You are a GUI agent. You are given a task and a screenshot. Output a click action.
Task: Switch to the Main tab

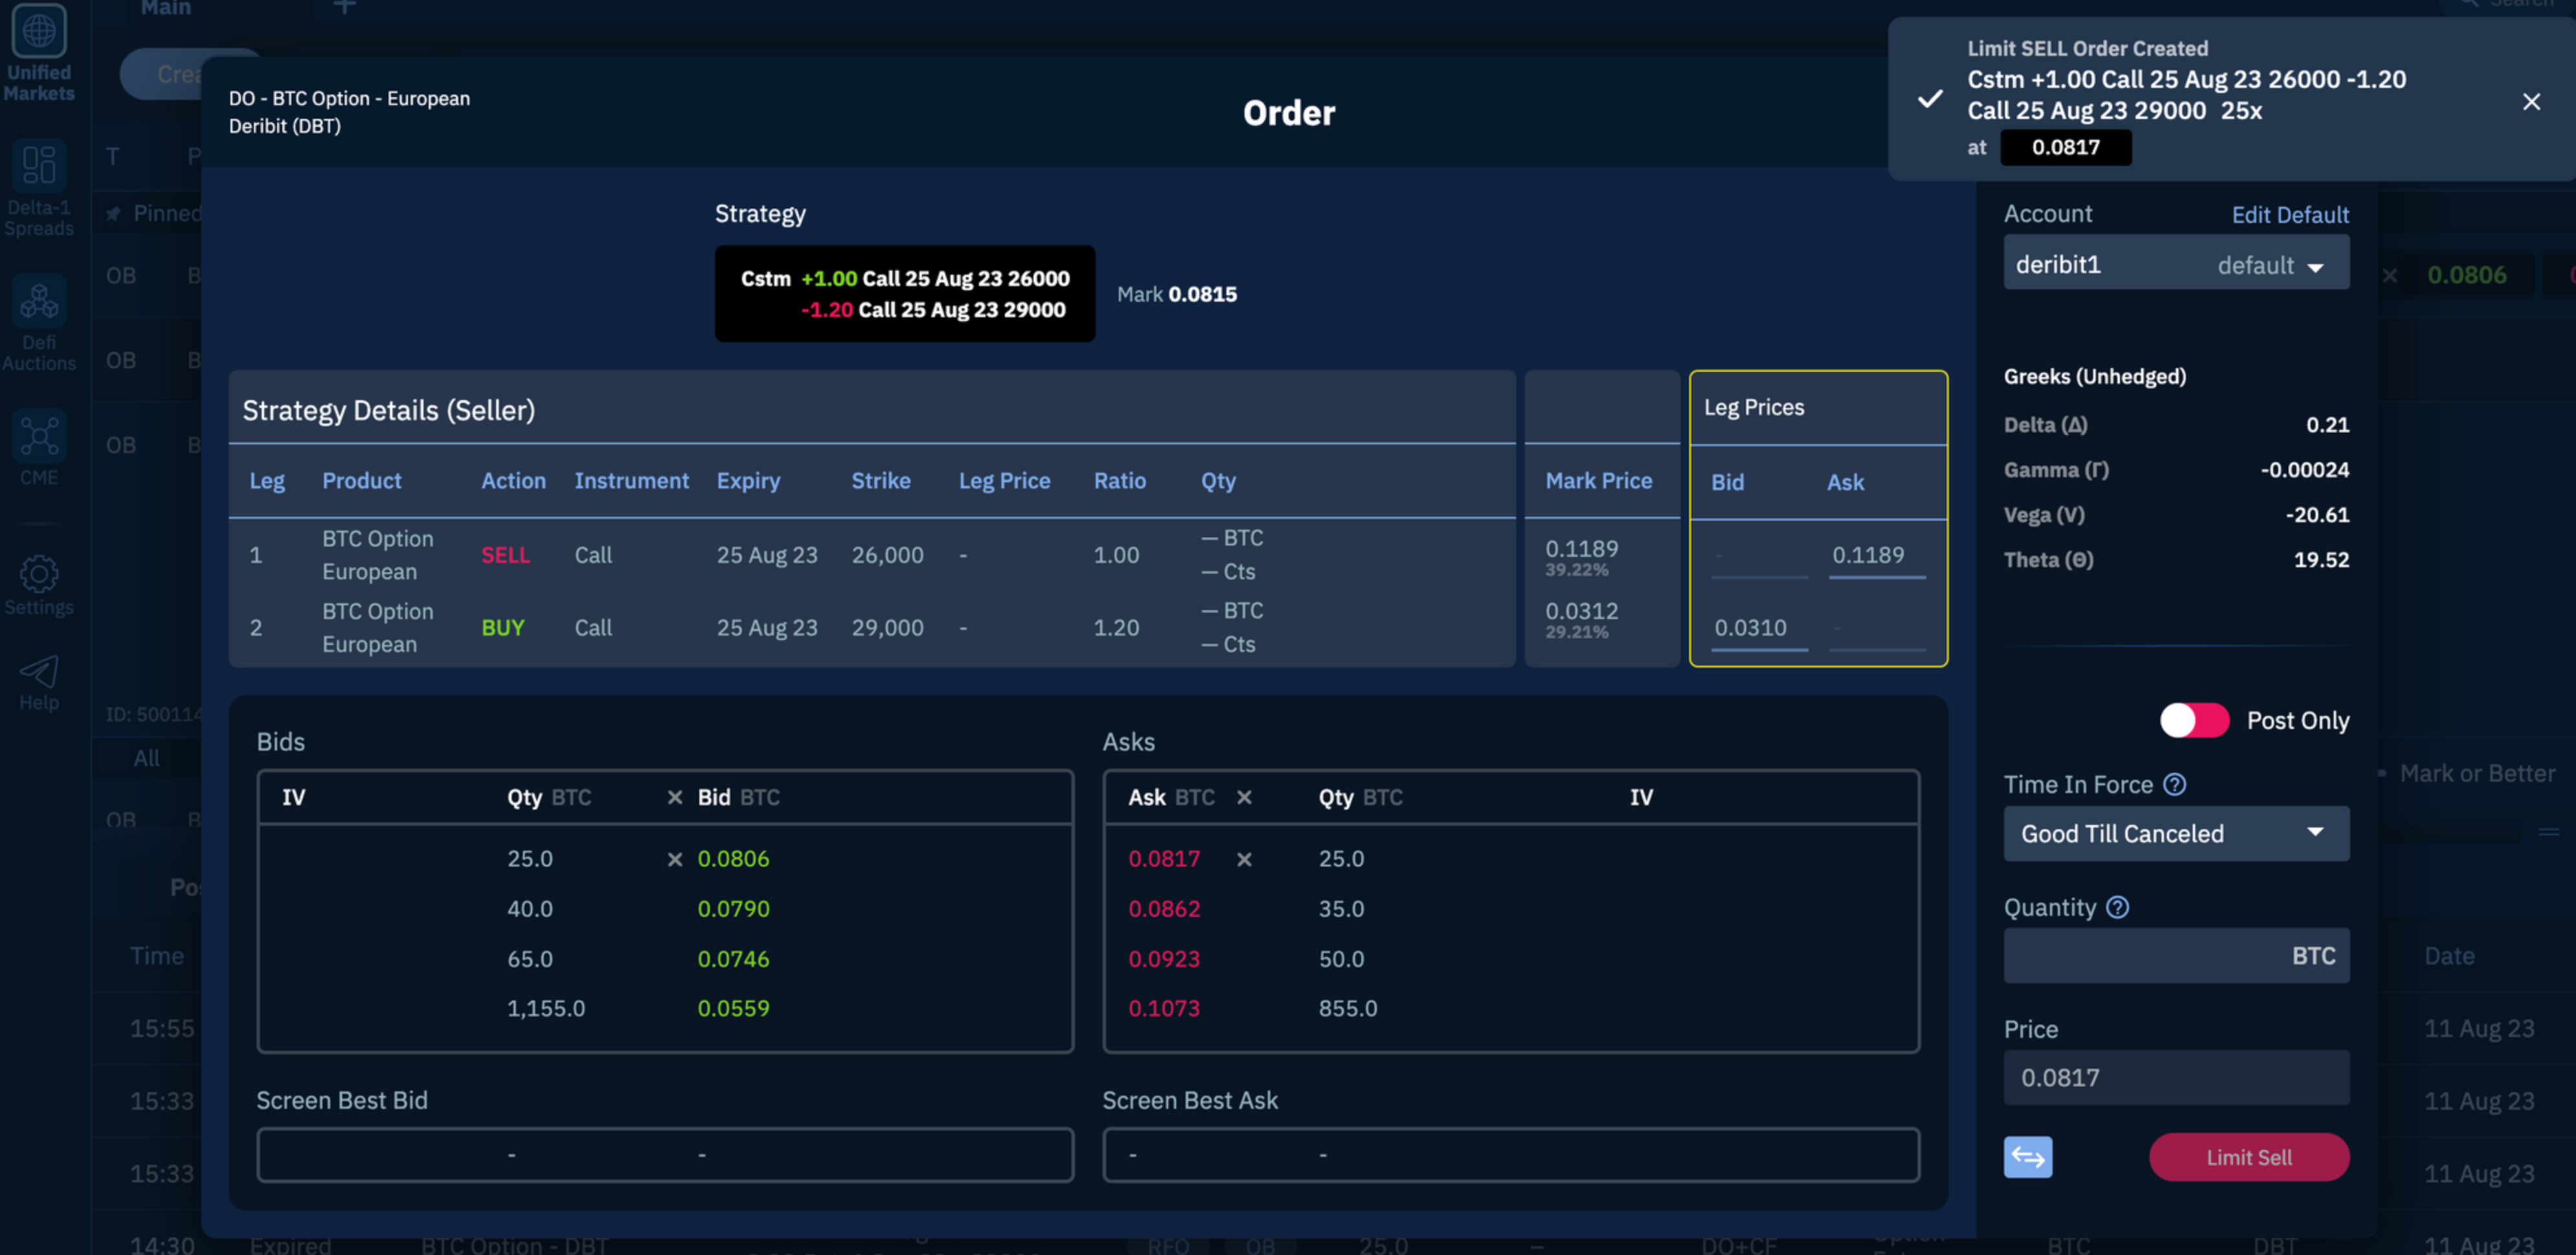tap(165, 9)
